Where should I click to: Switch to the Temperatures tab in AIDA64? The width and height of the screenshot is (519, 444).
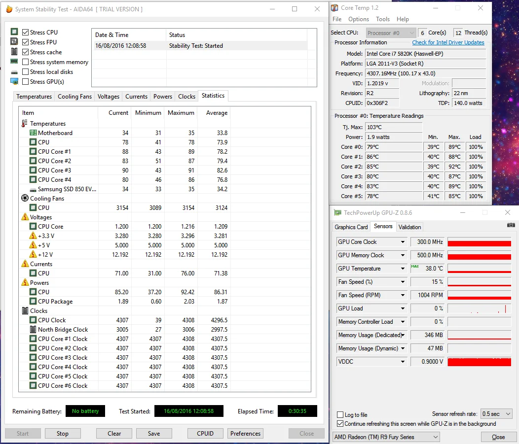(34, 97)
